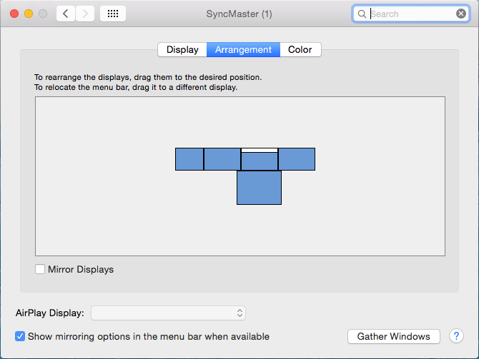Enable the Mirror Displays checkbox
Viewport: 479px width, 359px height.
coord(40,269)
